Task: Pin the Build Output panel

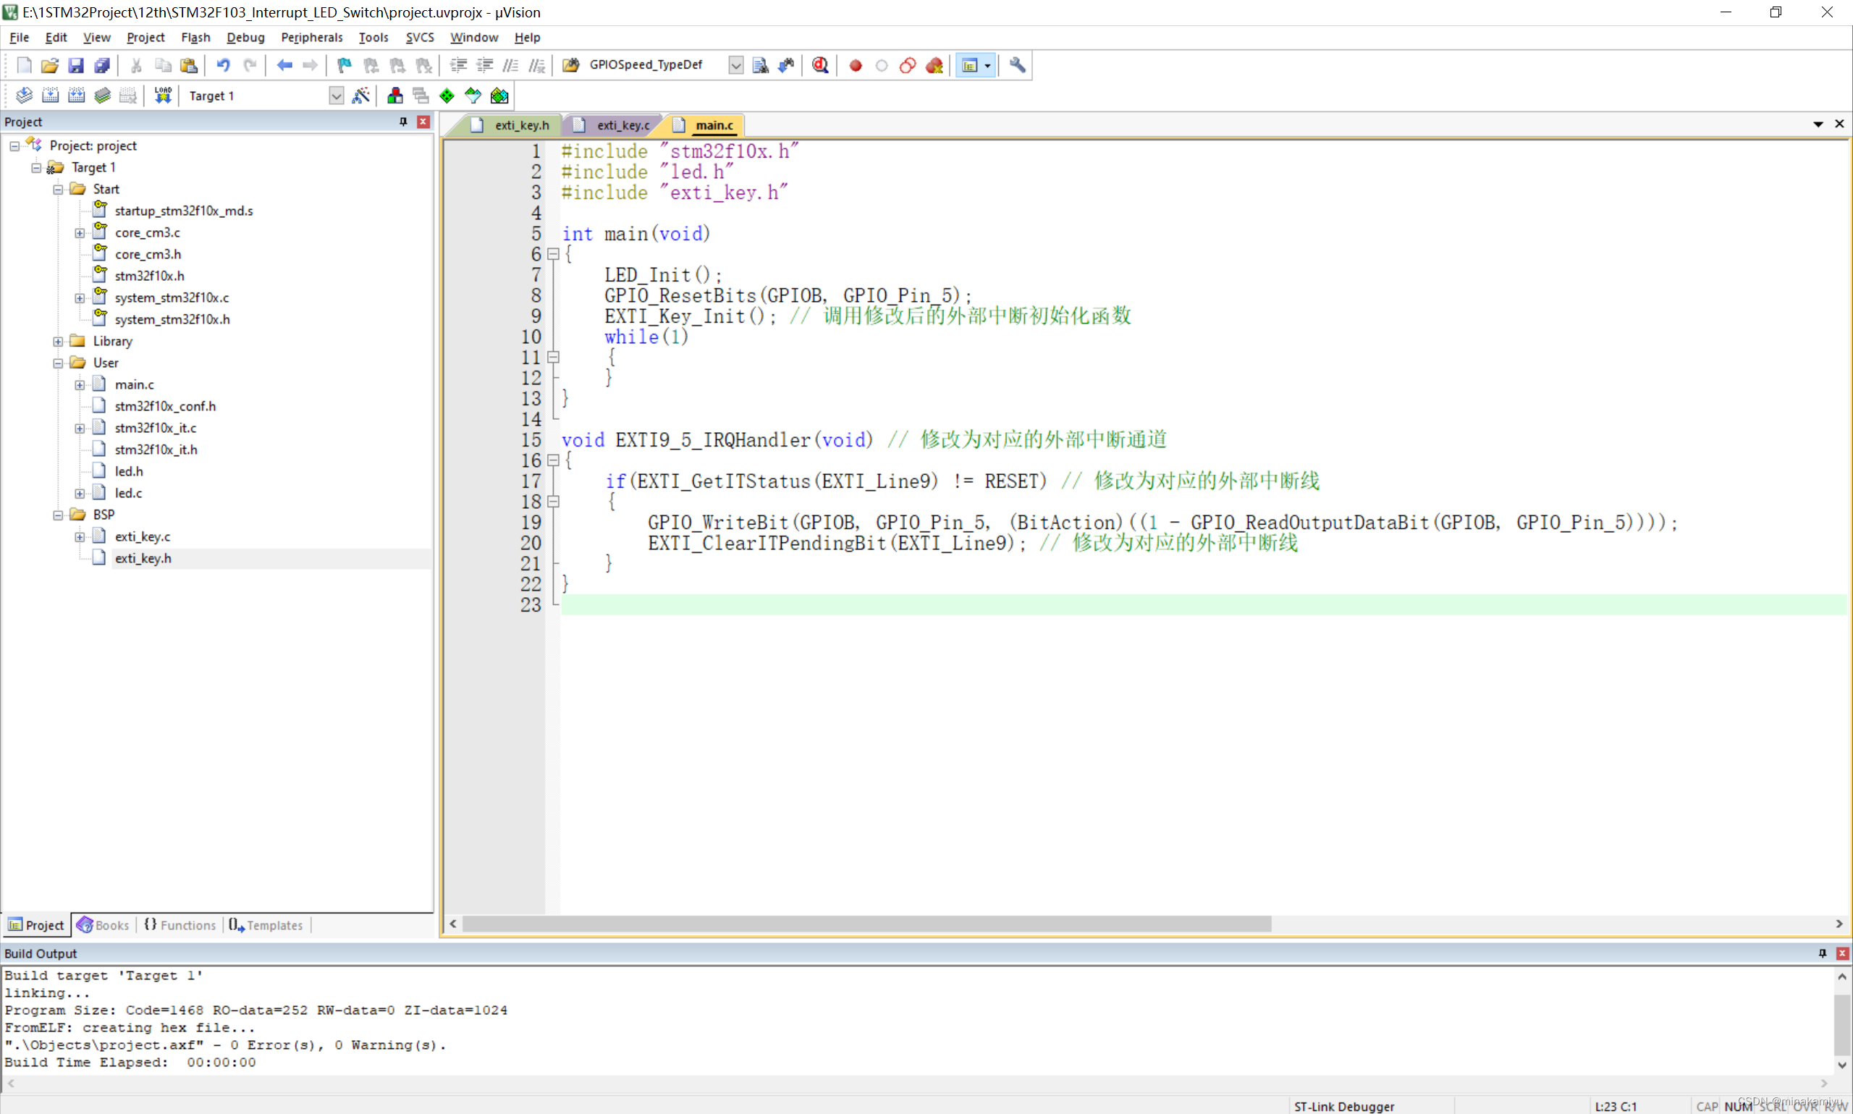Action: click(x=1822, y=953)
